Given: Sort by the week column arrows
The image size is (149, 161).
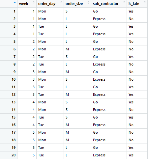Looking at the screenshot, I should [x=34, y=3].
